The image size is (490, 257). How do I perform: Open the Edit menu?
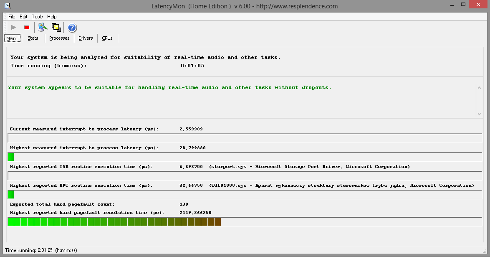point(23,17)
